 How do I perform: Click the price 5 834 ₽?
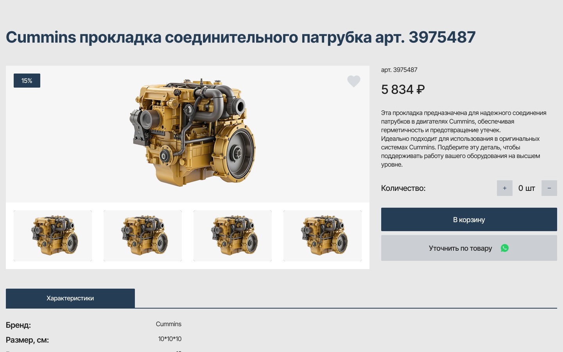coord(403,90)
